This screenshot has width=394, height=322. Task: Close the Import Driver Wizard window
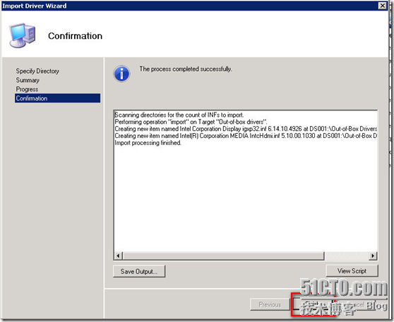(383, 6)
